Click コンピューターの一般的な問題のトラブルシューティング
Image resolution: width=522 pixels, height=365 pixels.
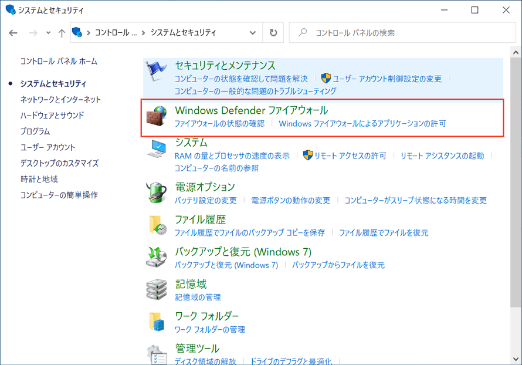point(255,91)
